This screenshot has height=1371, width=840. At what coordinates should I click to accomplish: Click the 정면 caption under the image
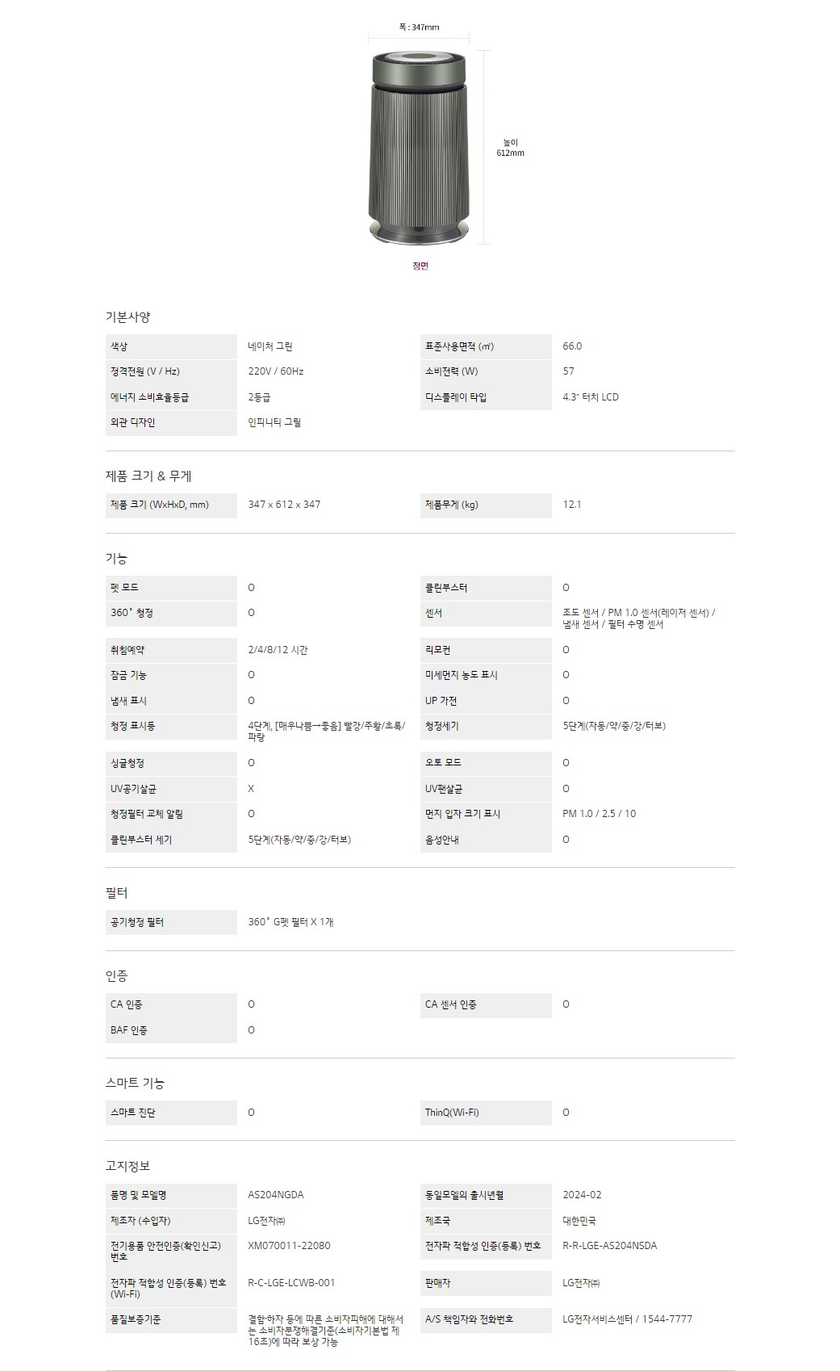420,266
